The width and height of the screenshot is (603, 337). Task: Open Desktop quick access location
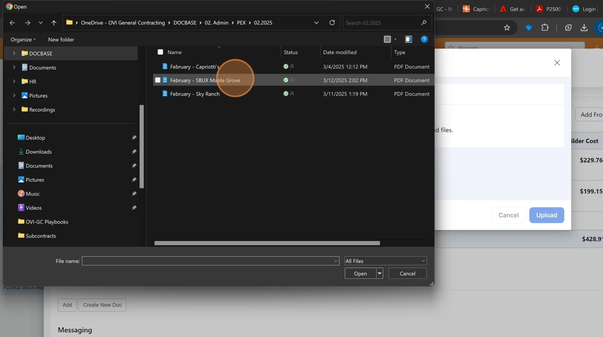(36, 137)
